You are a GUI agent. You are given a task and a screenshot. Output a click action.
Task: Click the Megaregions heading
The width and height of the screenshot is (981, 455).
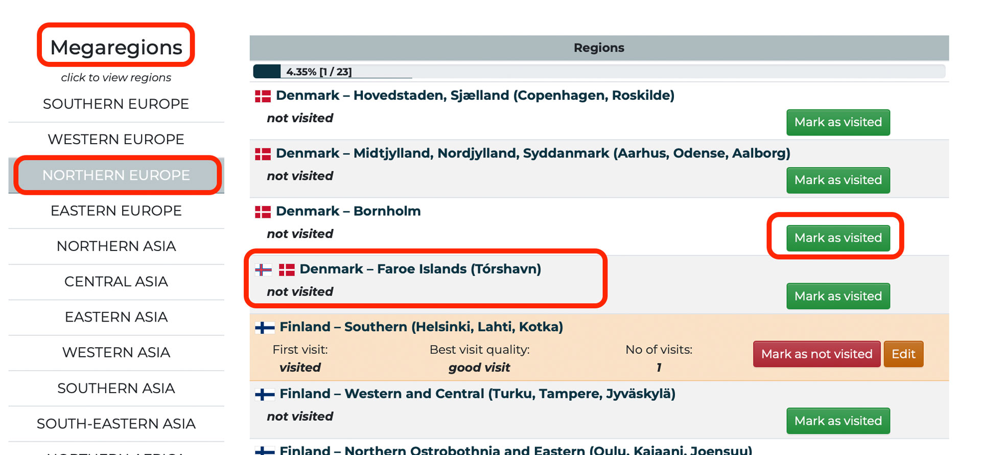(116, 48)
